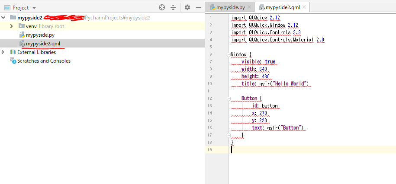Viewport: 396px width, 184px height.
Task: Close the mypyside.py tab
Action: (250, 7)
